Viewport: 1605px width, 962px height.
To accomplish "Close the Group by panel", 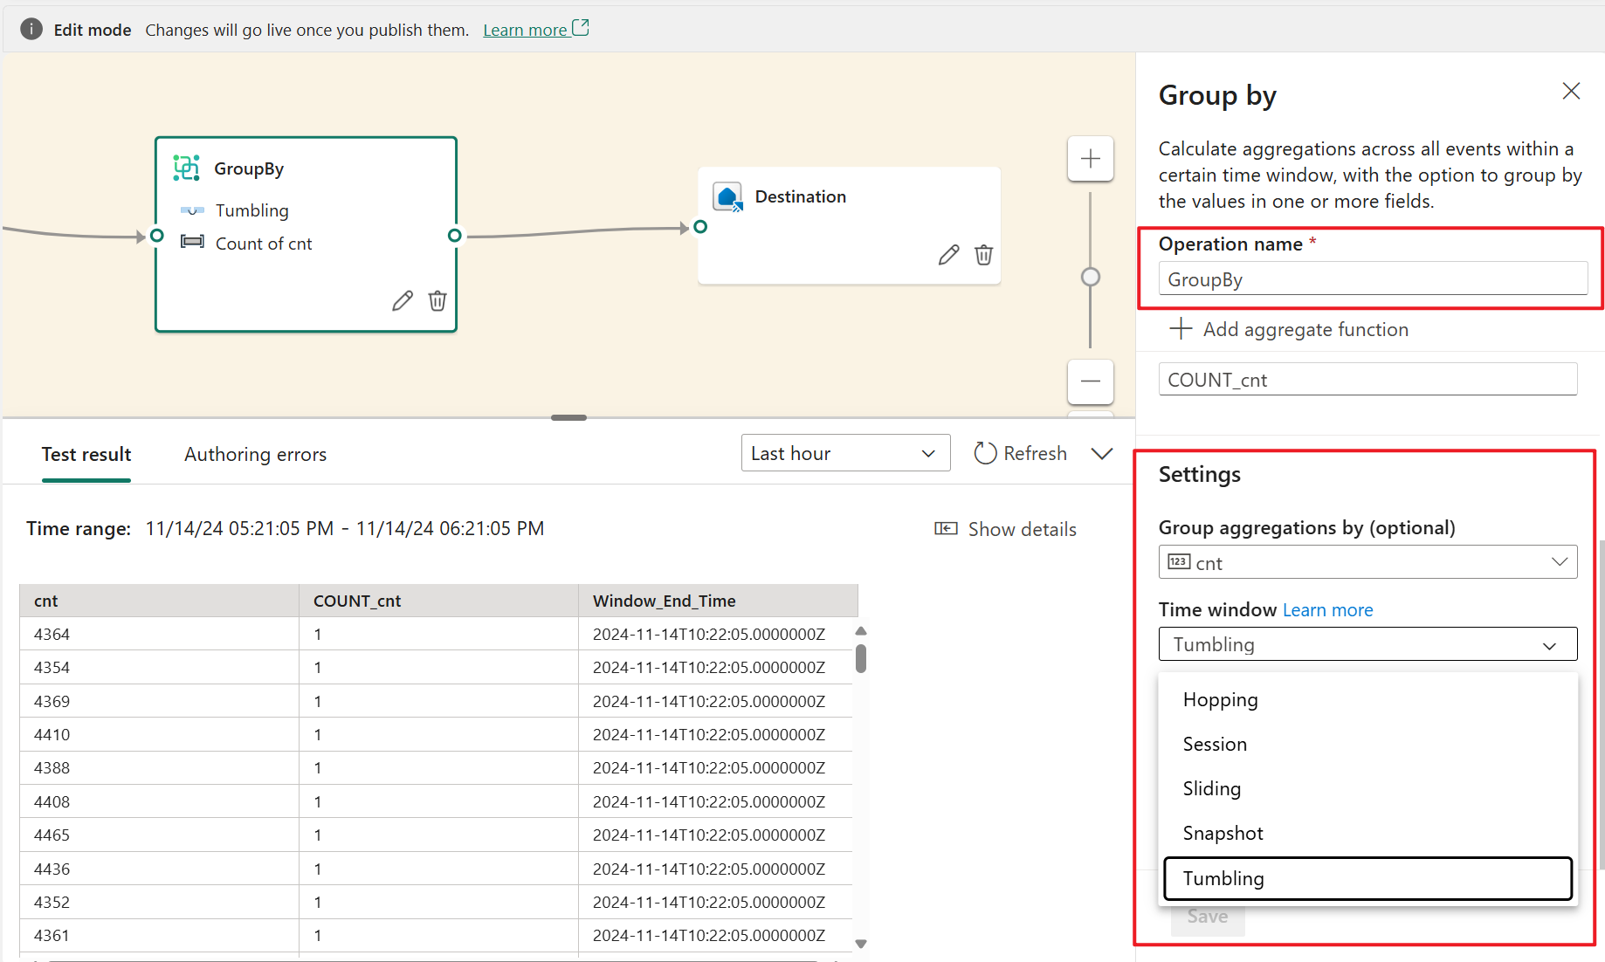I will (x=1571, y=92).
